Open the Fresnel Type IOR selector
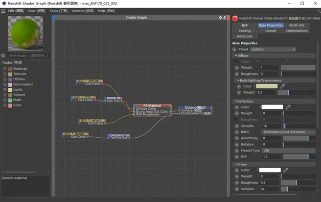This screenshot has height=202, width=321. click(x=288, y=150)
